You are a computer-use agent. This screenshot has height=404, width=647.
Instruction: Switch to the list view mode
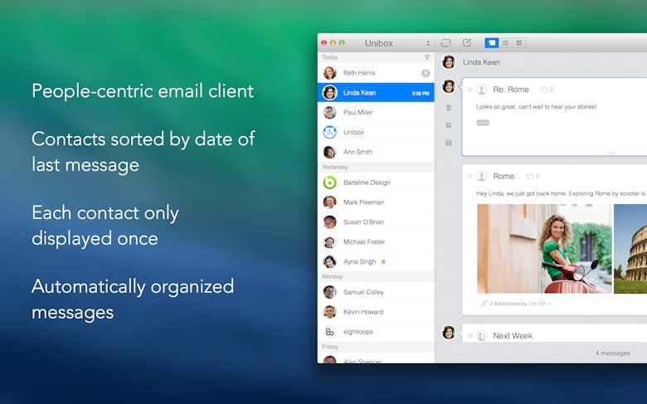click(x=505, y=42)
